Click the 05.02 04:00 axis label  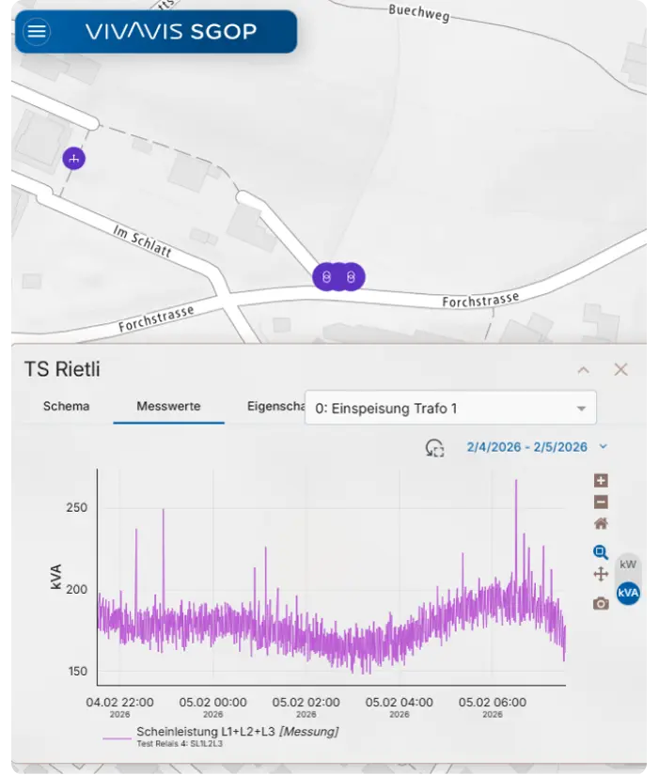pyautogui.click(x=399, y=703)
